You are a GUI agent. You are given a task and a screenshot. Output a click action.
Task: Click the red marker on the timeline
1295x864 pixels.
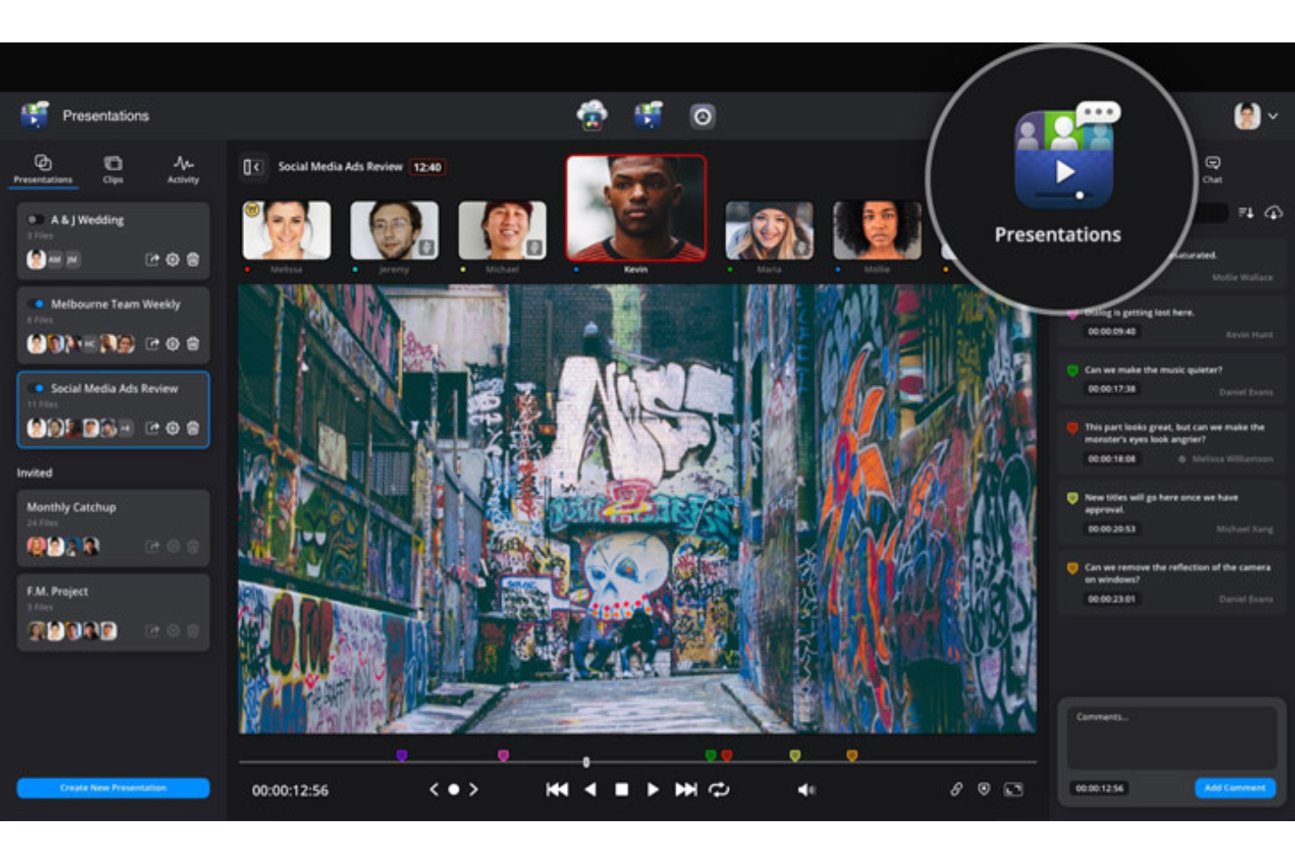point(726,755)
